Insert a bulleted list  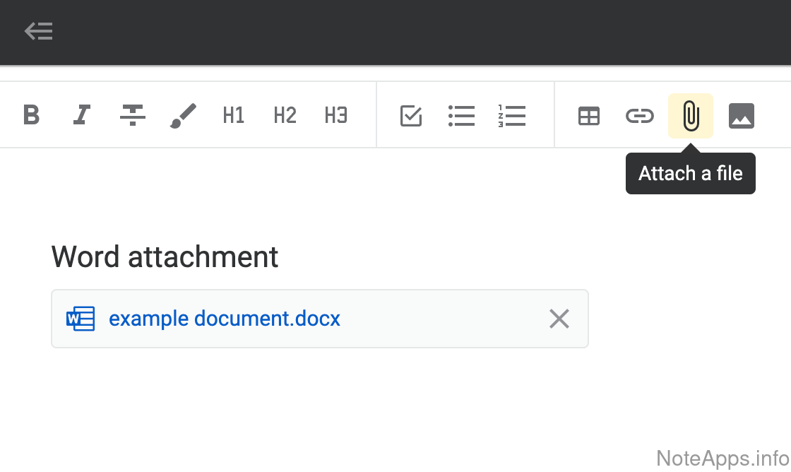coord(462,115)
